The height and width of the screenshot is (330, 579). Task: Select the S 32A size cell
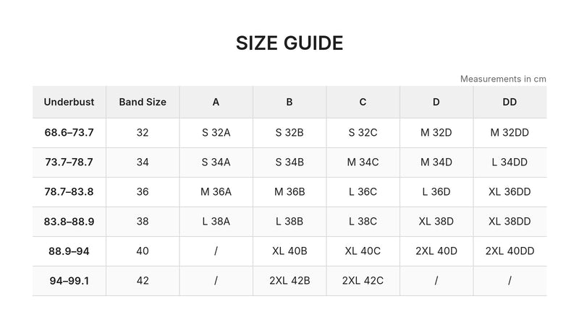tap(216, 133)
